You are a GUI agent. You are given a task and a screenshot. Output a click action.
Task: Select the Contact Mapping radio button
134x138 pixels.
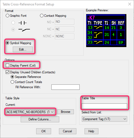pyautogui.click(x=42, y=16)
